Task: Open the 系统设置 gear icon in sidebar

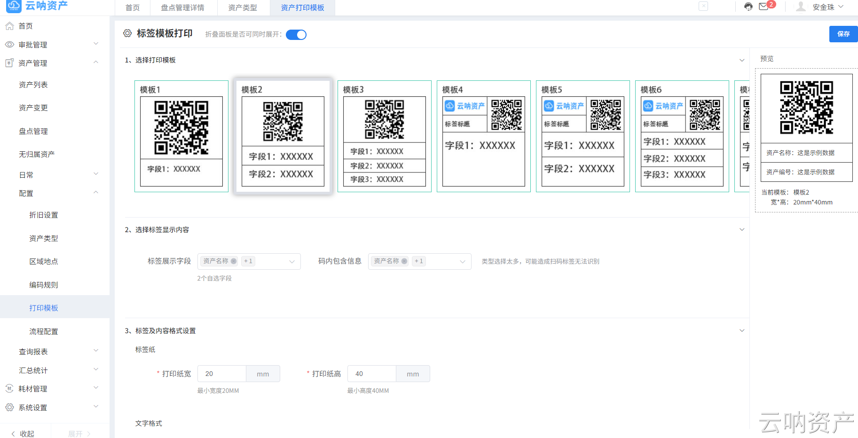Action: (x=9, y=407)
